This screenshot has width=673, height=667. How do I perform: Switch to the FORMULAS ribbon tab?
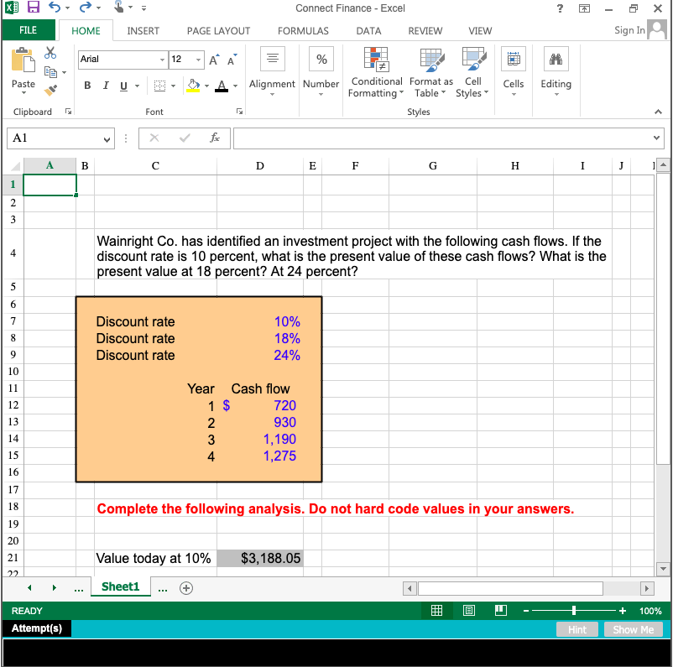click(x=303, y=31)
